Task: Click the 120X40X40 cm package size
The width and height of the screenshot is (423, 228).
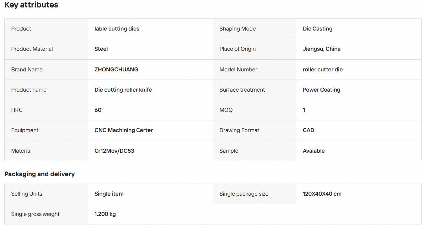Action: pos(322,194)
